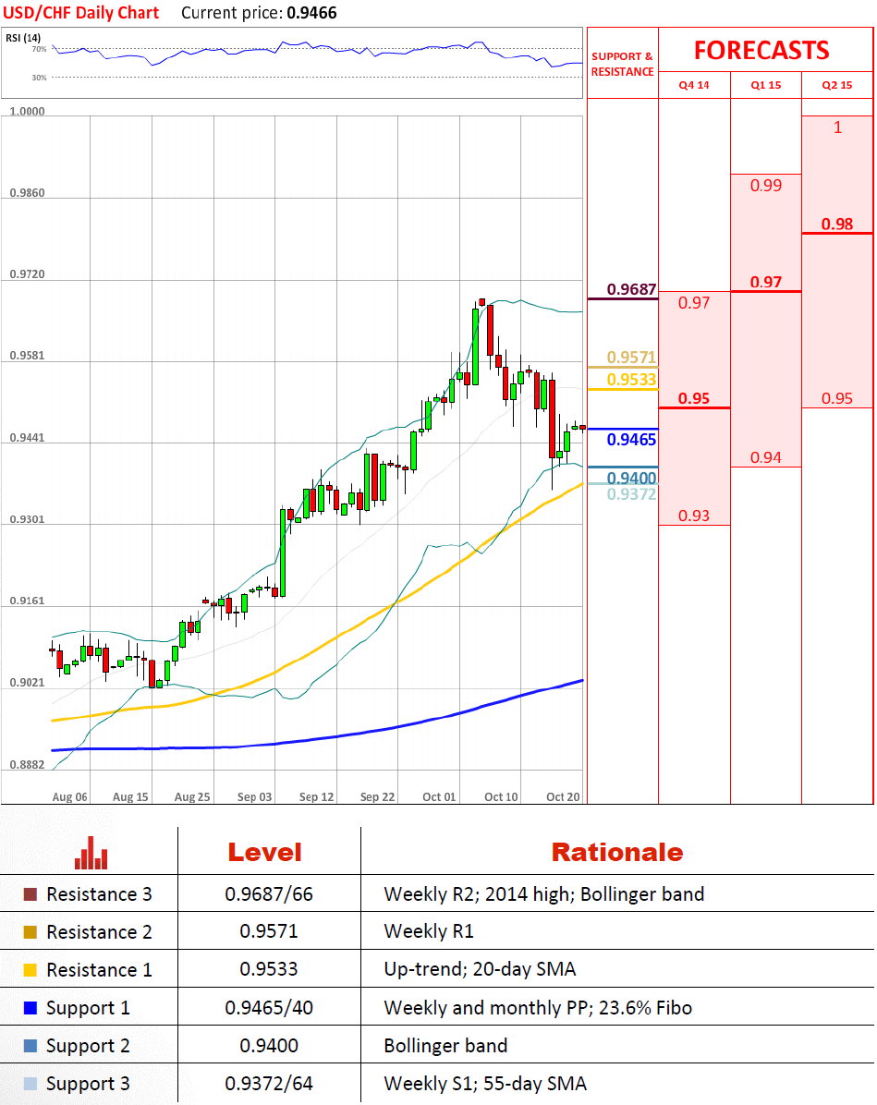Click the FORECASTS heading
The width and height of the screenshot is (877, 1105).
761,50
